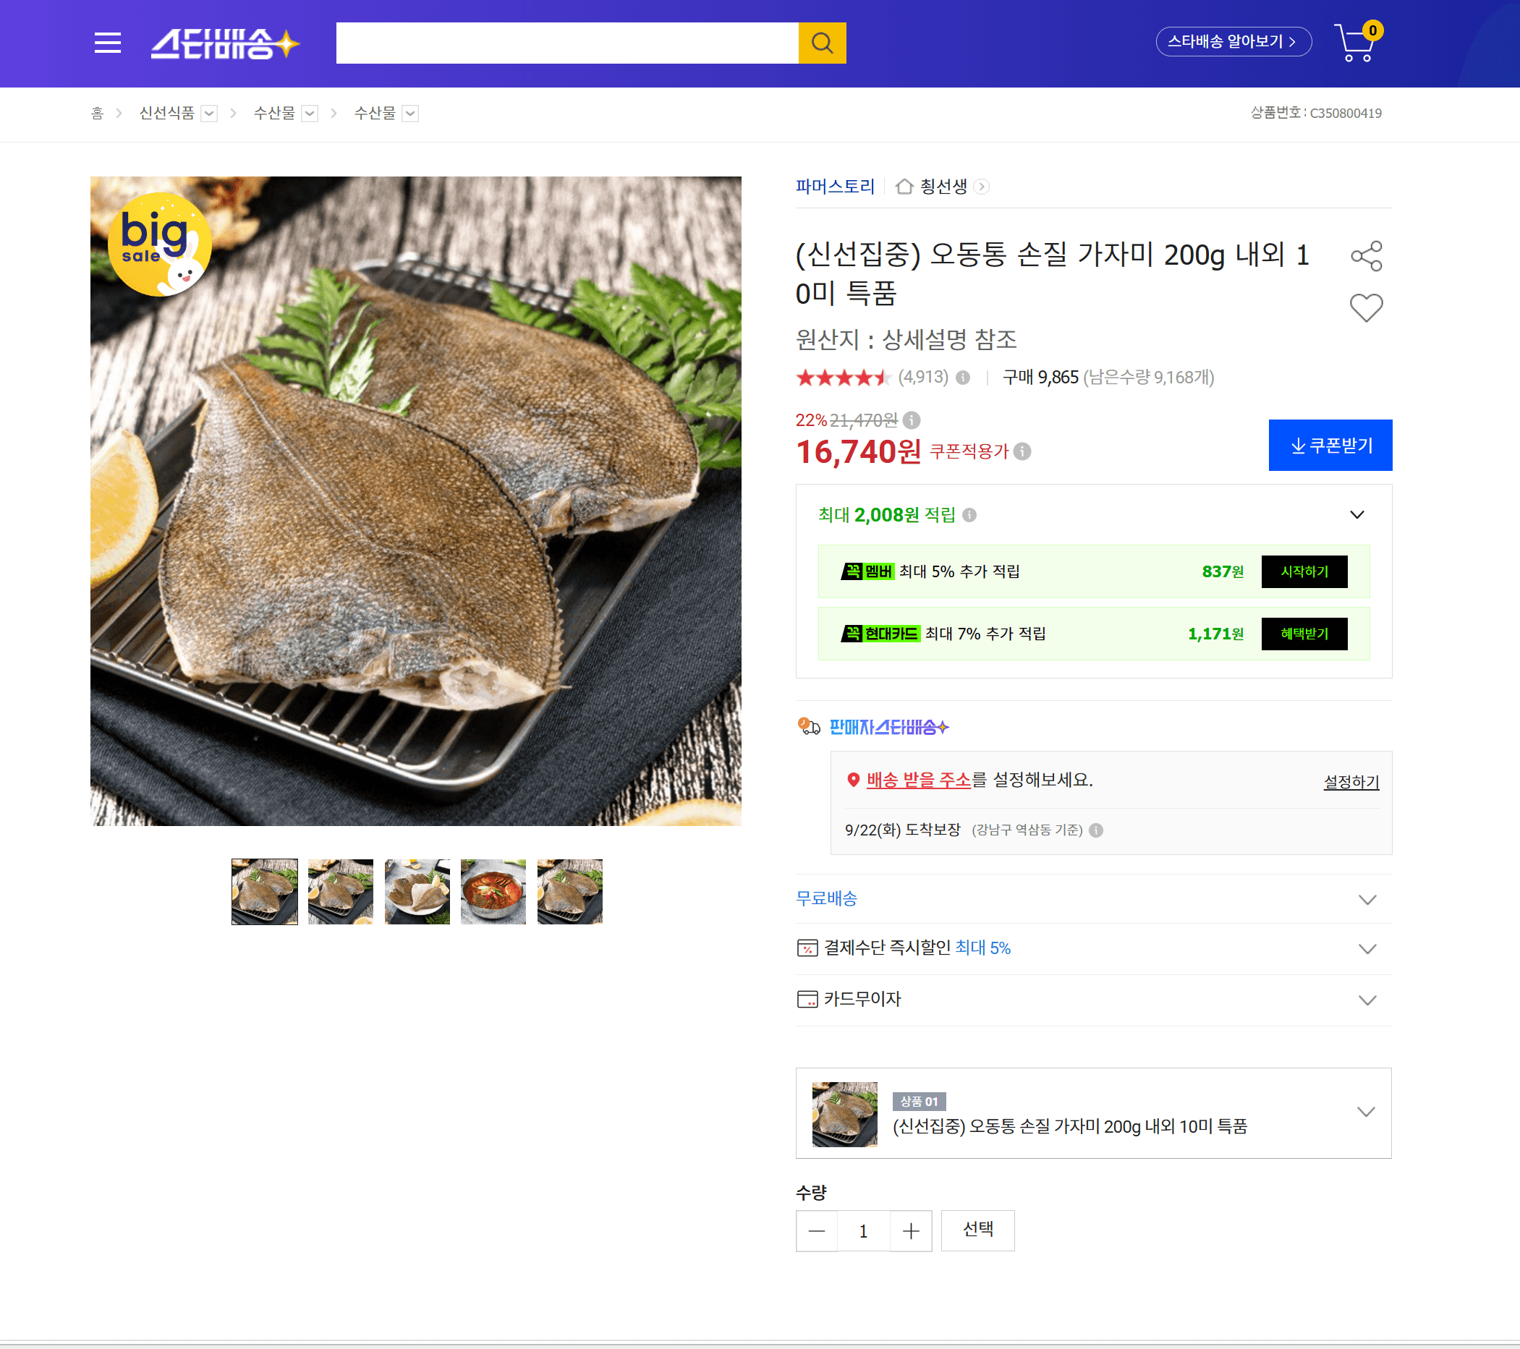Click arrow icon after 칭선생 store name
Viewport: 1520px width, 1349px height.
point(982,186)
